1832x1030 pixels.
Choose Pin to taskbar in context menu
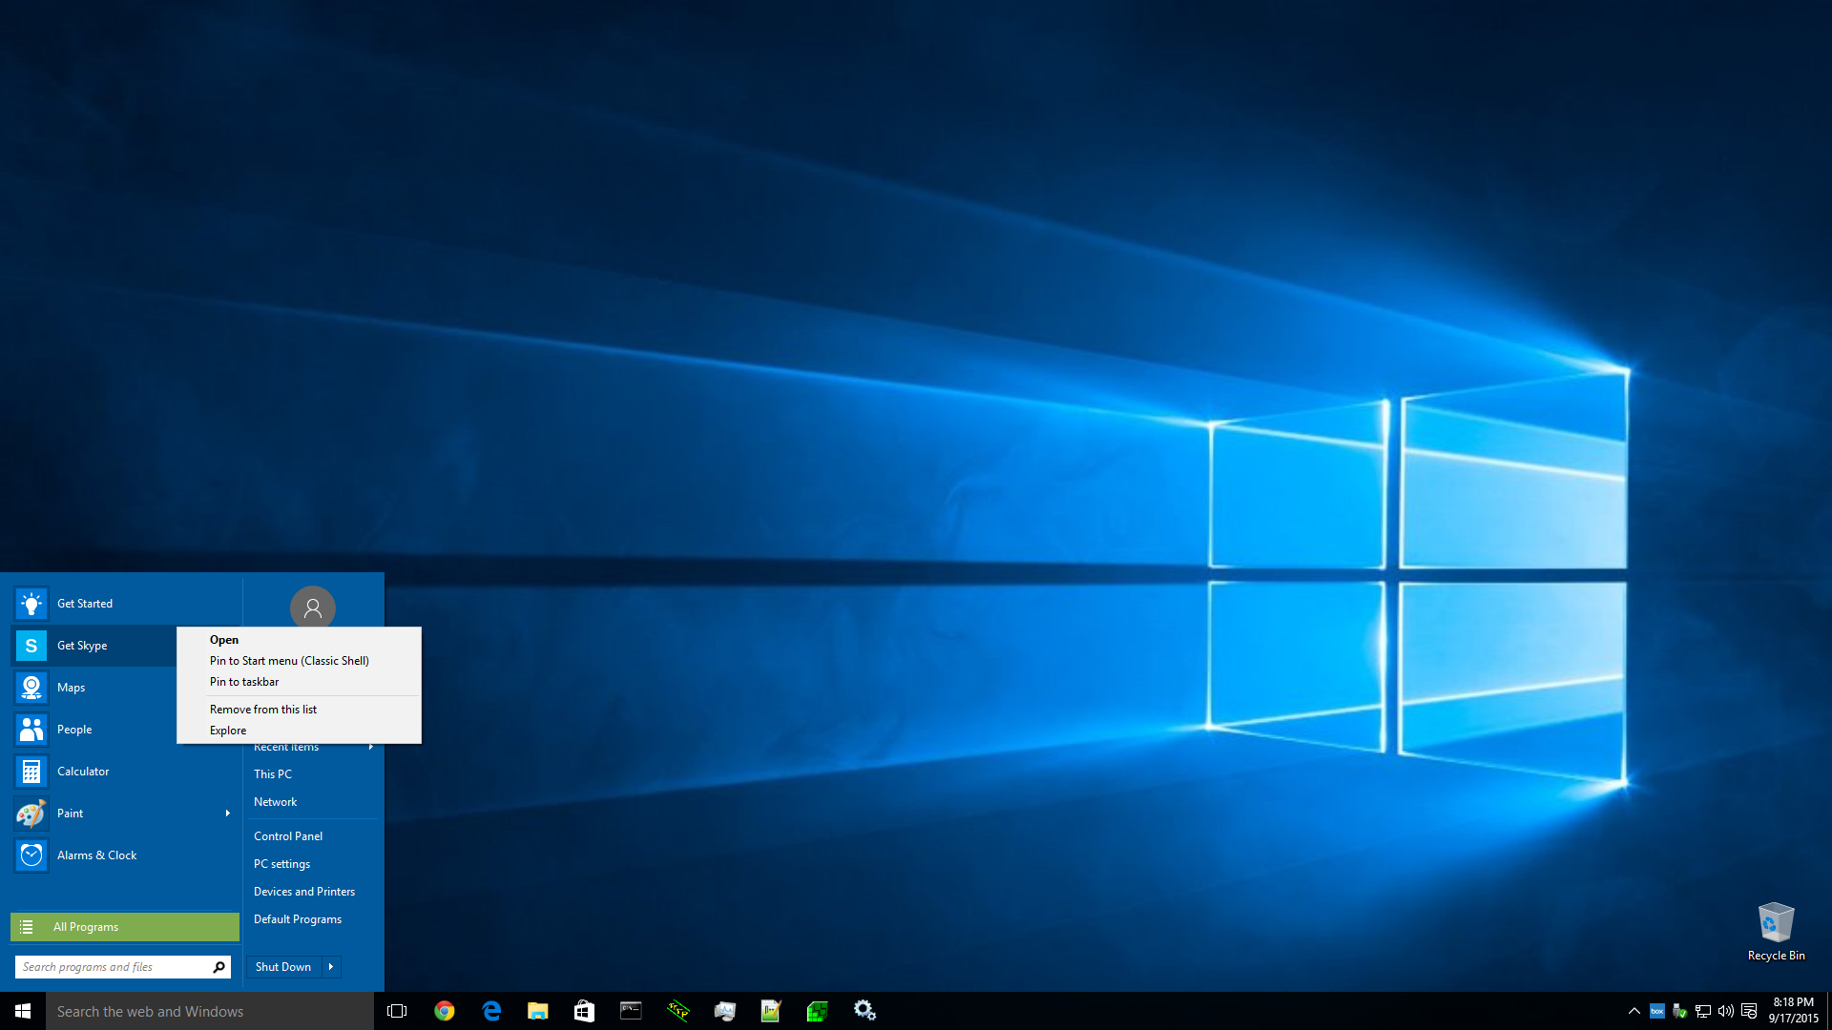coord(244,682)
